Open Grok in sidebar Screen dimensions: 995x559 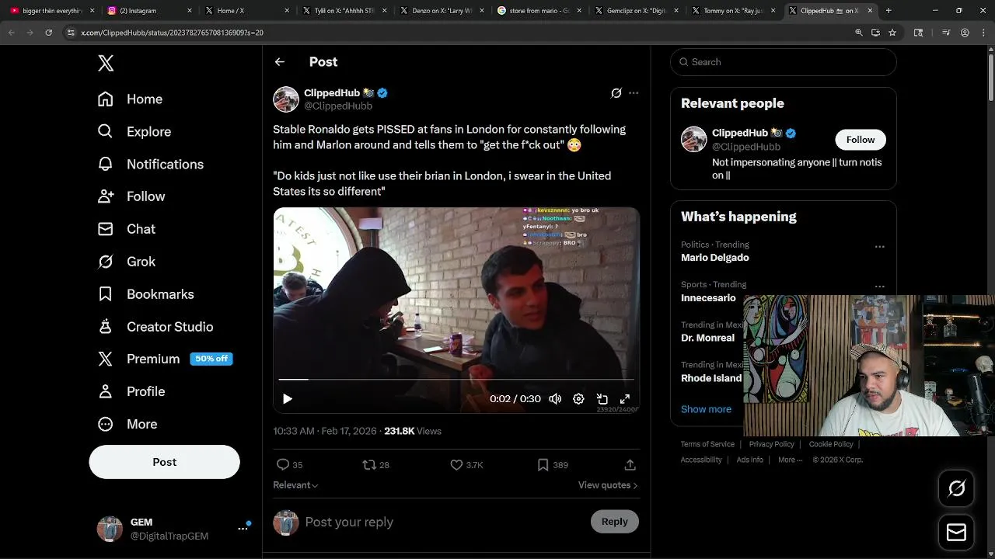[x=126, y=262]
